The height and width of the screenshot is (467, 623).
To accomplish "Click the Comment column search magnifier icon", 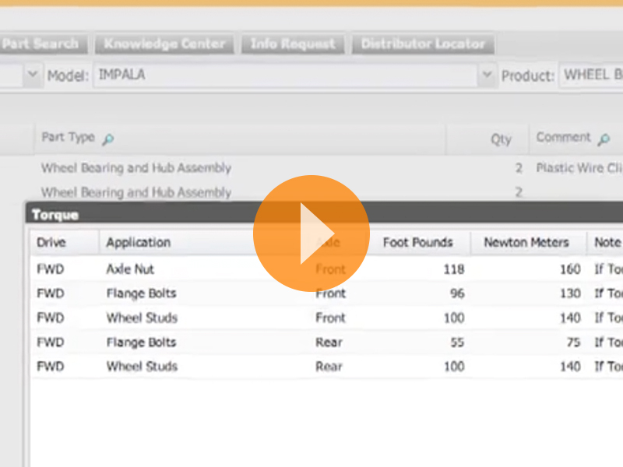I will [604, 139].
